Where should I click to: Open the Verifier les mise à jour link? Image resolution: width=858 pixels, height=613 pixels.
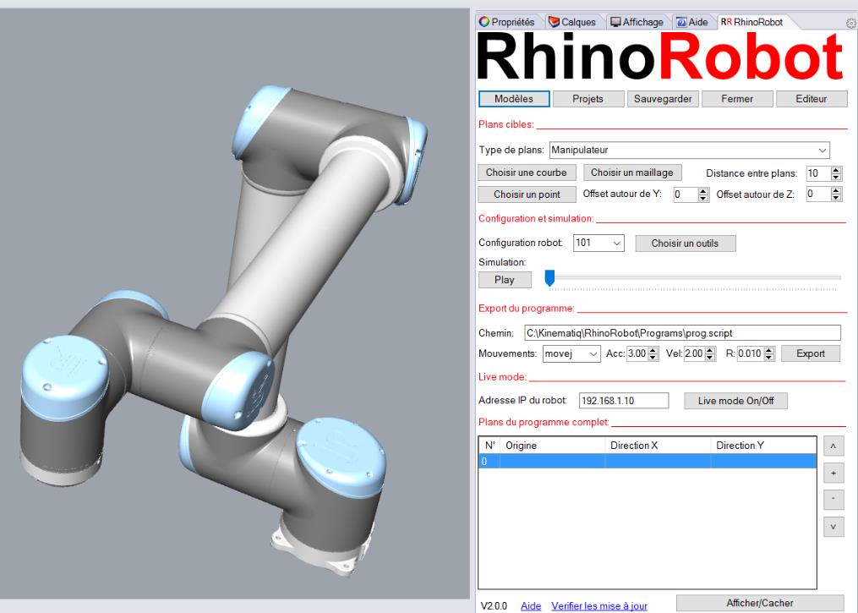(x=598, y=606)
